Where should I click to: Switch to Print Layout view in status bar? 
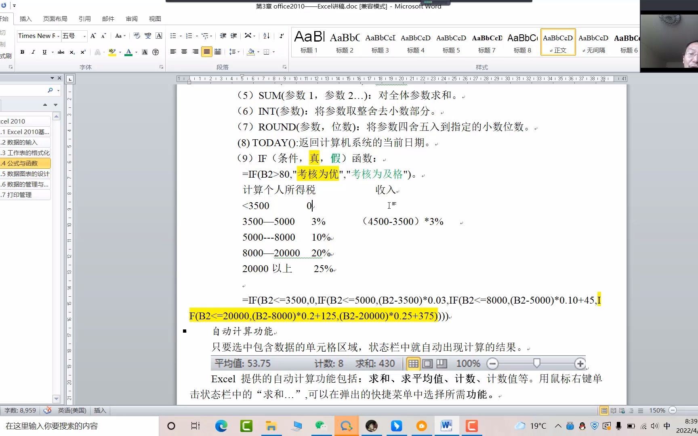604,411
